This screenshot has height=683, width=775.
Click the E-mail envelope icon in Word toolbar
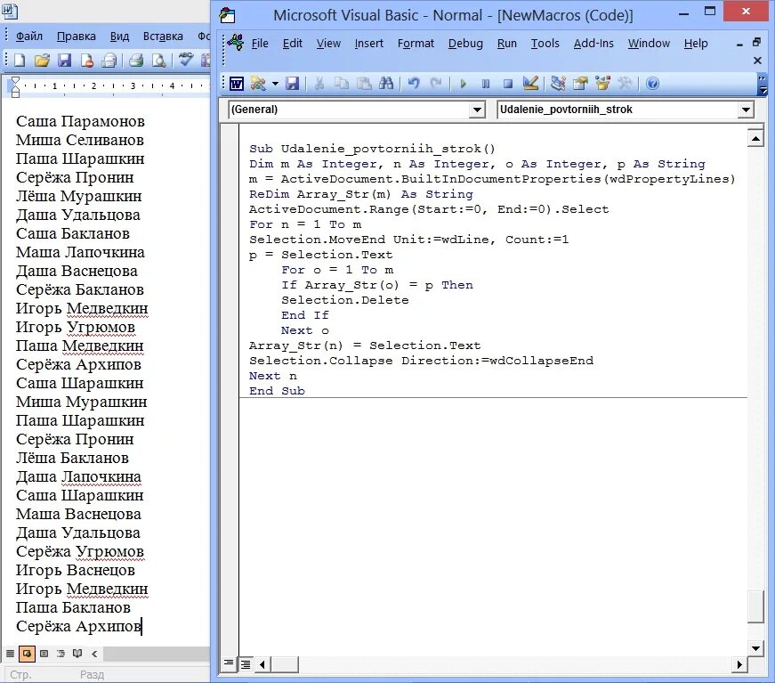tap(109, 61)
